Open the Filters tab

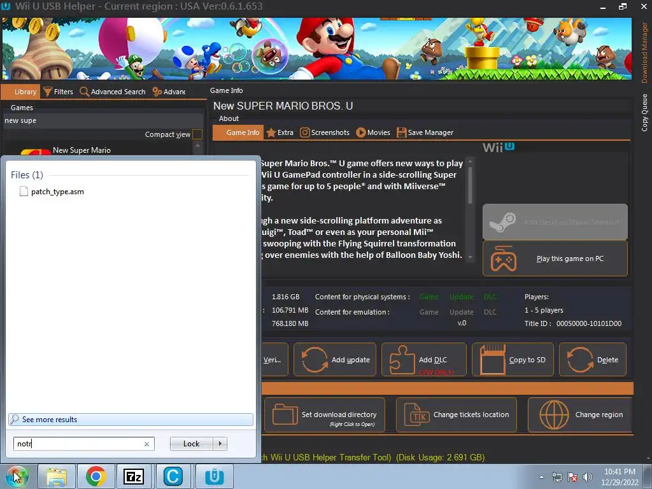58,92
